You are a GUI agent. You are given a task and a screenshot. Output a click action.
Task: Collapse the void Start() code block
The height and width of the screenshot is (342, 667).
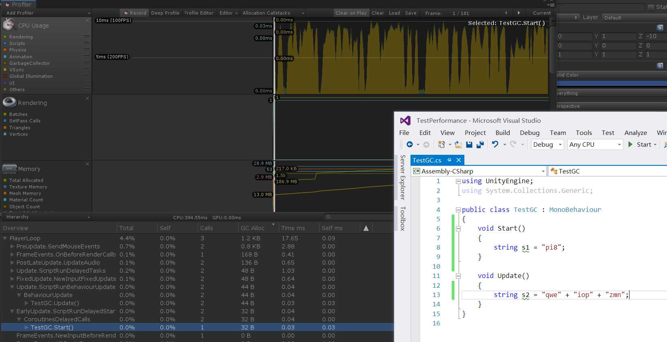458,229
